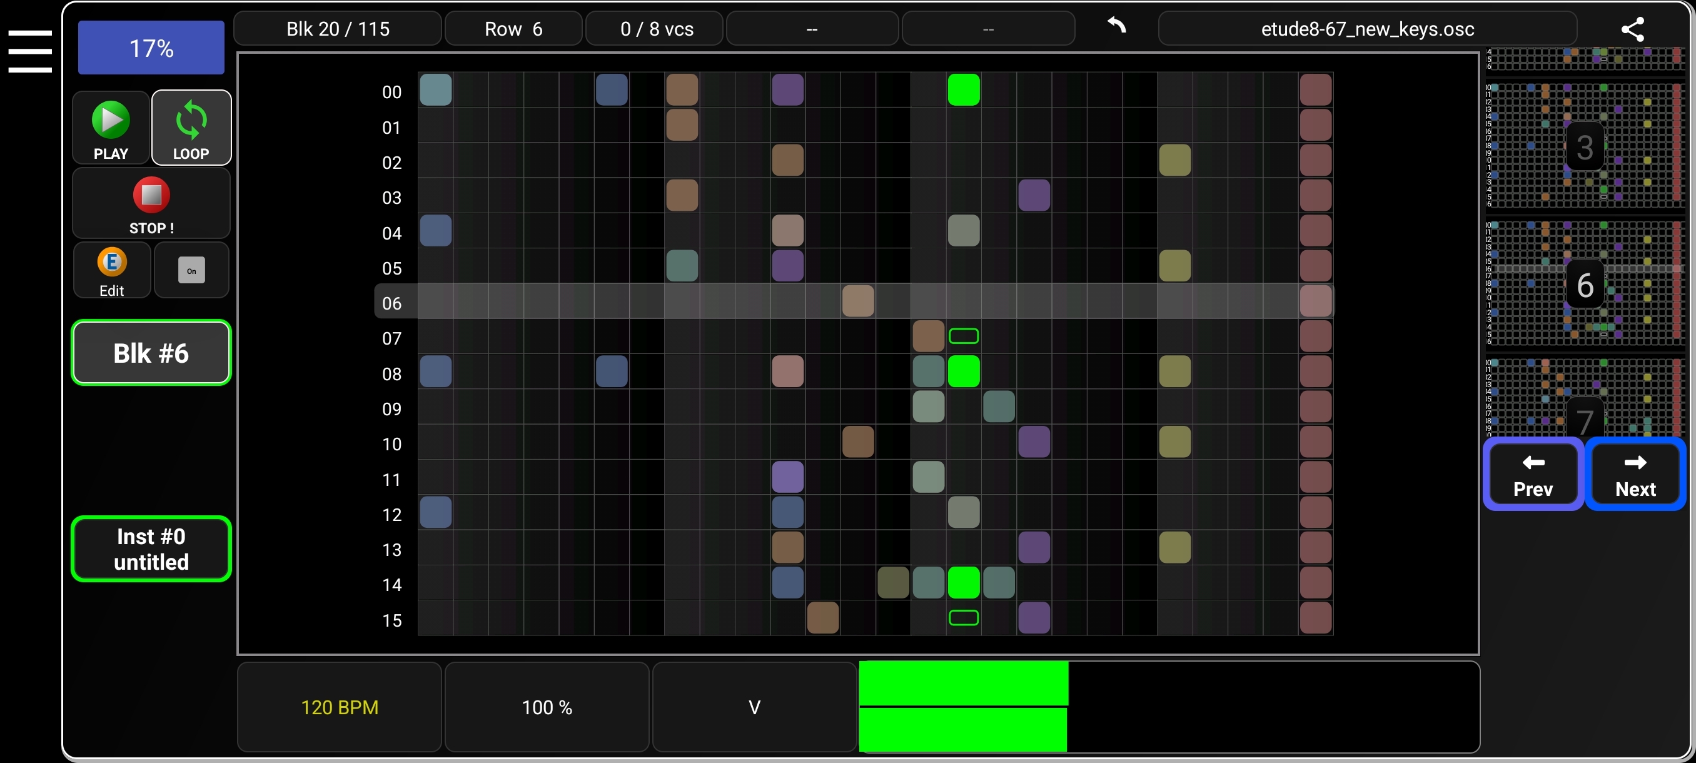Select pattern thumbnail labeled 6
Viewport: 1696px width, 763px height.
coord(1585,285)
